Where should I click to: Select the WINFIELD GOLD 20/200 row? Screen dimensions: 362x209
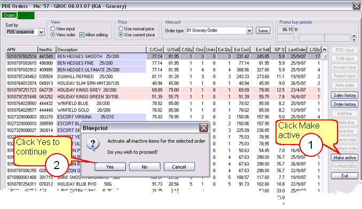tap(163, 110)
